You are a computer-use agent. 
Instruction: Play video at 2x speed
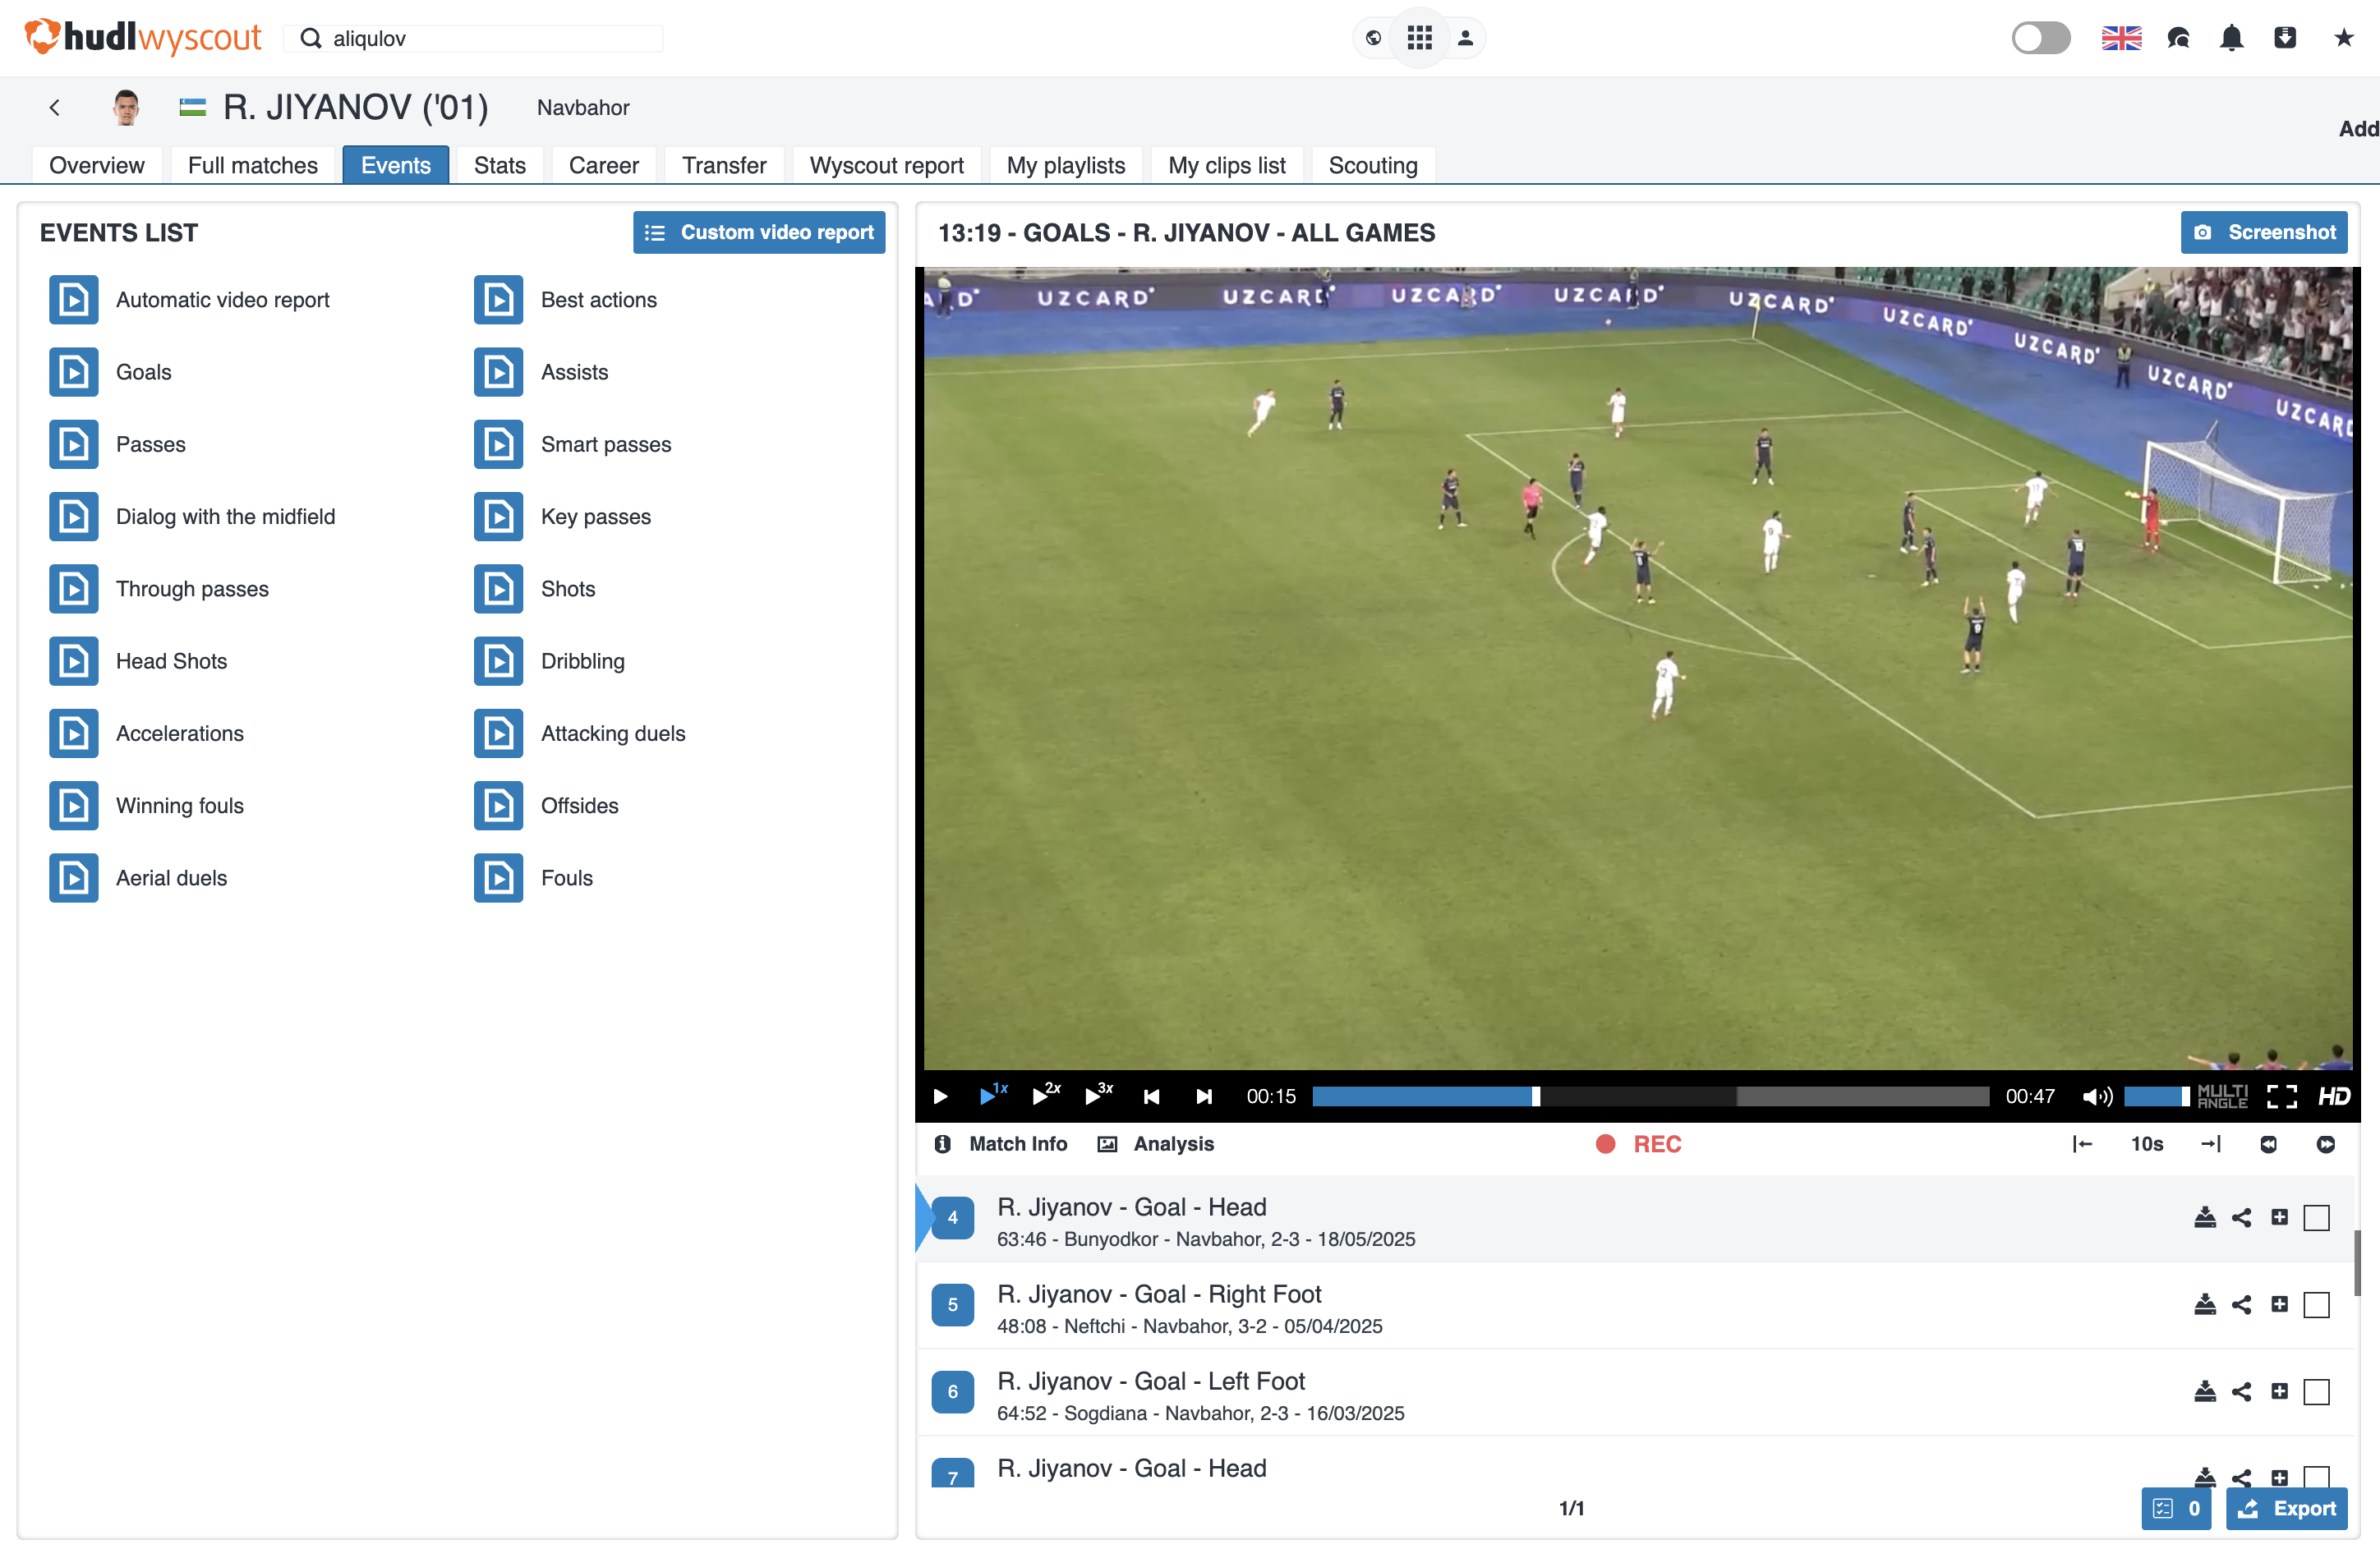tap(1044, 1094)
